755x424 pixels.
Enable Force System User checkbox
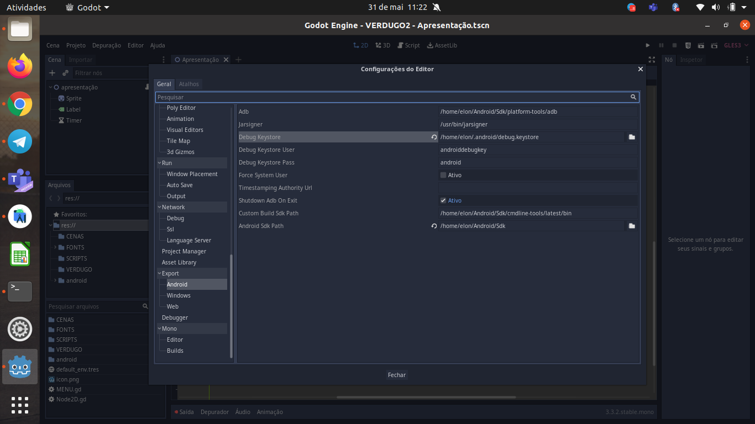point(443,175)
